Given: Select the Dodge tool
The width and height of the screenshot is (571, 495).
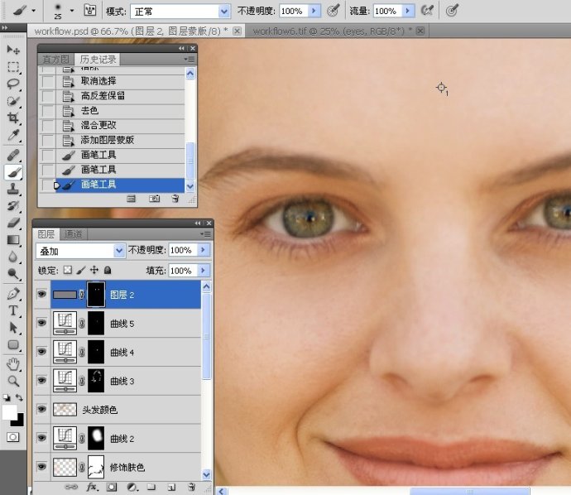Looking at the screenshot, I should [x=13, y=273].
